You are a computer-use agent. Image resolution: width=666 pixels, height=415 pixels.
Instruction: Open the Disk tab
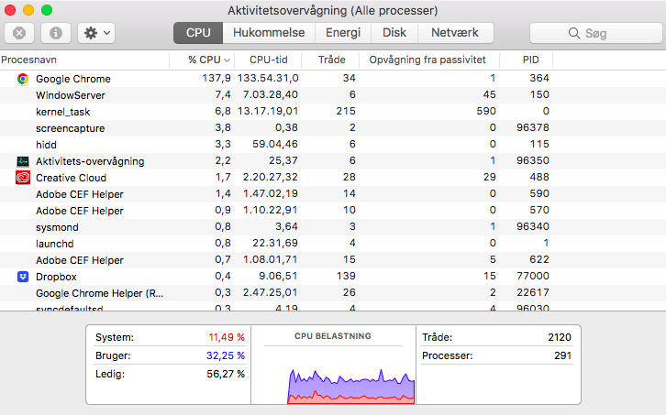pyautogui.click(x=394, y=33)
